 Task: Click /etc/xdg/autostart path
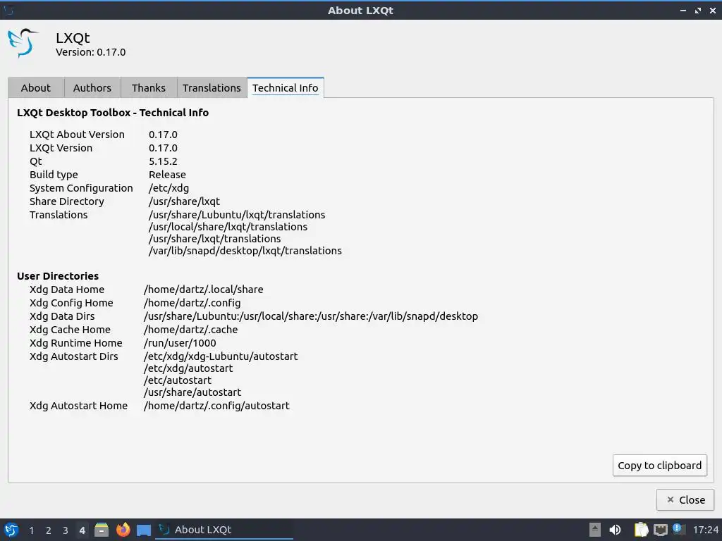(x=188, y=368)
